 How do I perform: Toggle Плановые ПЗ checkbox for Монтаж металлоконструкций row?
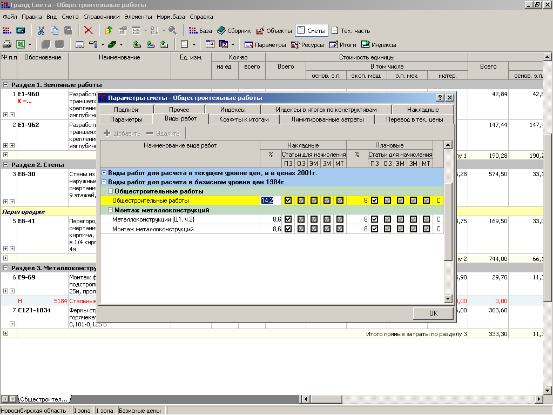(375, 229)
